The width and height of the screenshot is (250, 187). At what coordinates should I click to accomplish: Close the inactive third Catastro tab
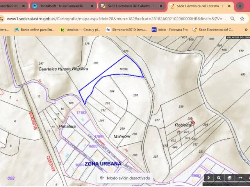(x=161, y=6)
